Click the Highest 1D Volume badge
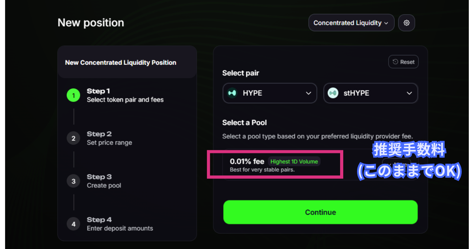The height and width of the screenshot is (249, 474). tap(294, 161)
